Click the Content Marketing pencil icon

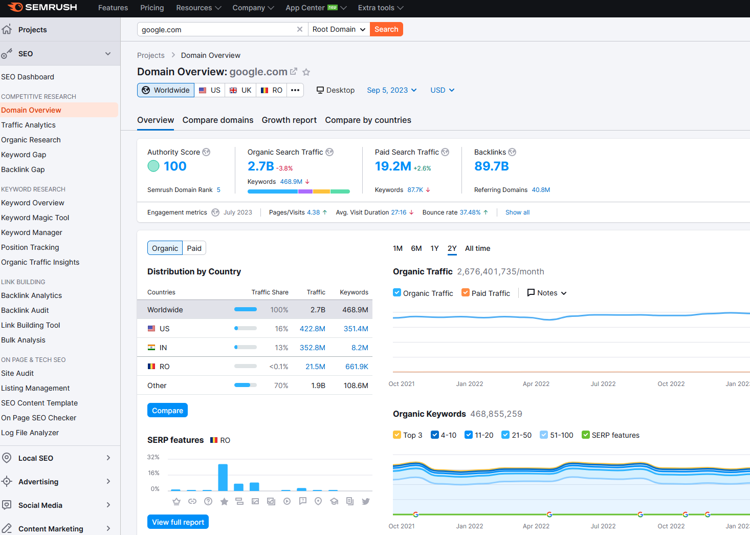click(7, 528)
